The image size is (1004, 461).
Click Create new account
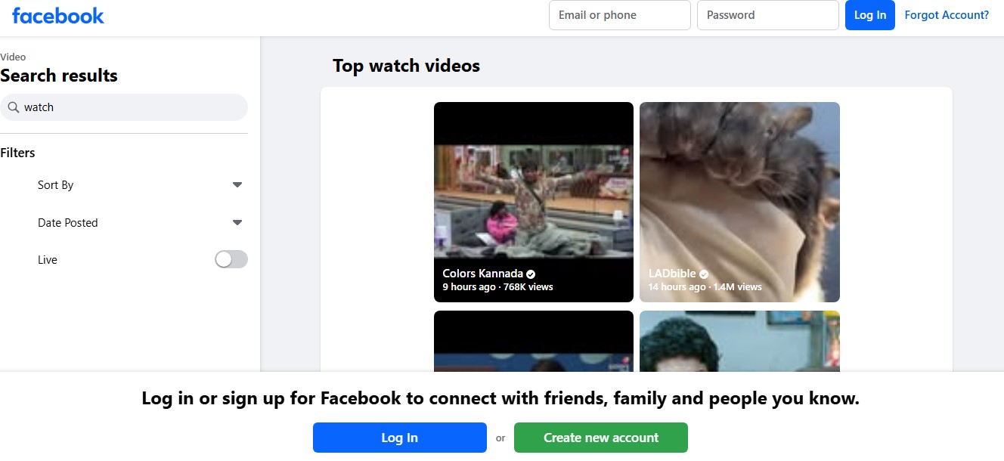pos(600,437)
